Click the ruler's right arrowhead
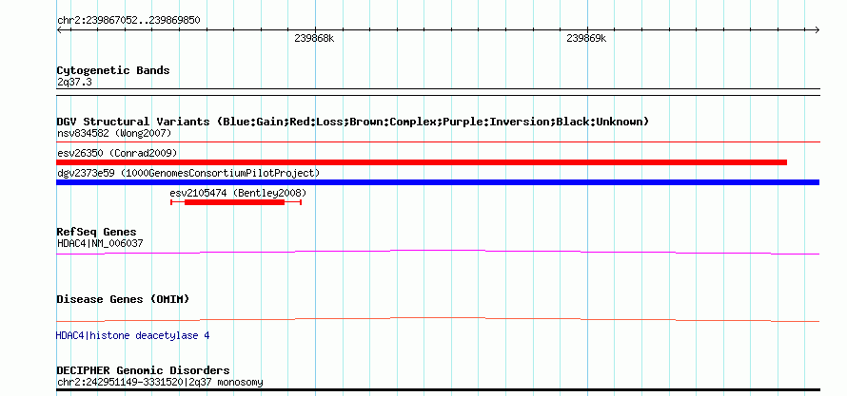Image resolution: width=847 pixels, height=396 pixels. (817, 30)
